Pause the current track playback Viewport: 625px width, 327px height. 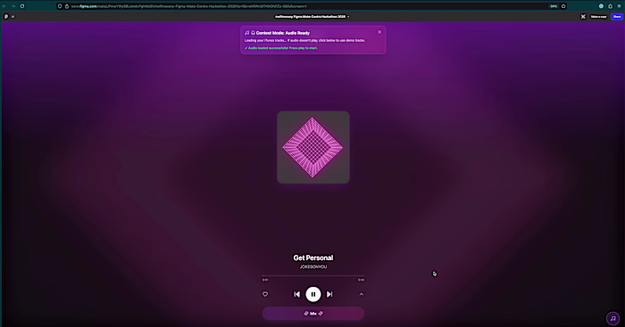tap(312, 294)
